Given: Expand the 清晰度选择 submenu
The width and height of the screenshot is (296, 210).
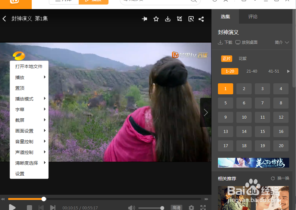Looking at the screenshot, I should pos(29,163).
